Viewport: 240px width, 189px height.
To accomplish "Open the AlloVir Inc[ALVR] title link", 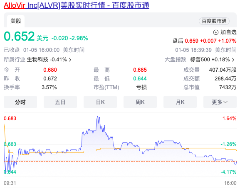I will [77, 5].
